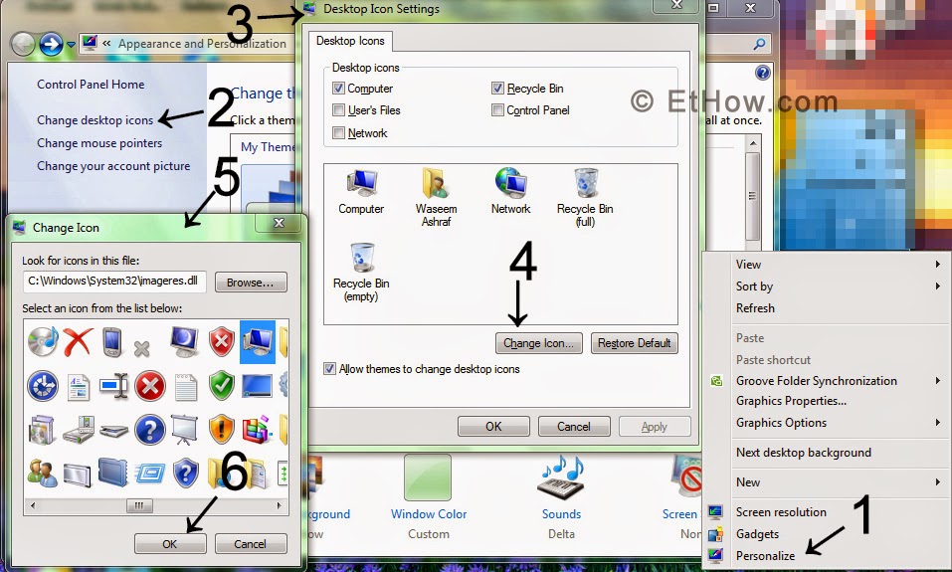Pick the blue run window icon
This screenshot has height=572, width=952.
[x=150, y=474]
